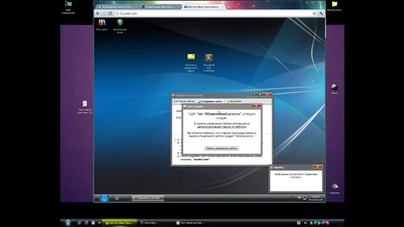Click the second quick launch icon
The width and height of the screenshot is (404, 227).
(86, 223)
